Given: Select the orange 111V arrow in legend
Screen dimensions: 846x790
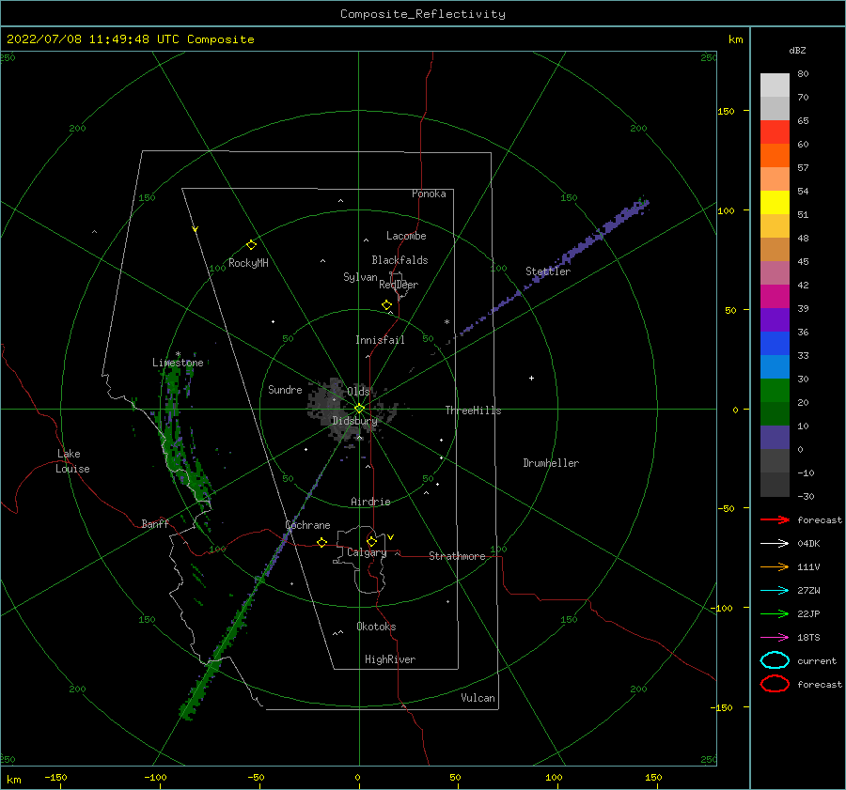Looking at the screenshot, I should point(775,566).
